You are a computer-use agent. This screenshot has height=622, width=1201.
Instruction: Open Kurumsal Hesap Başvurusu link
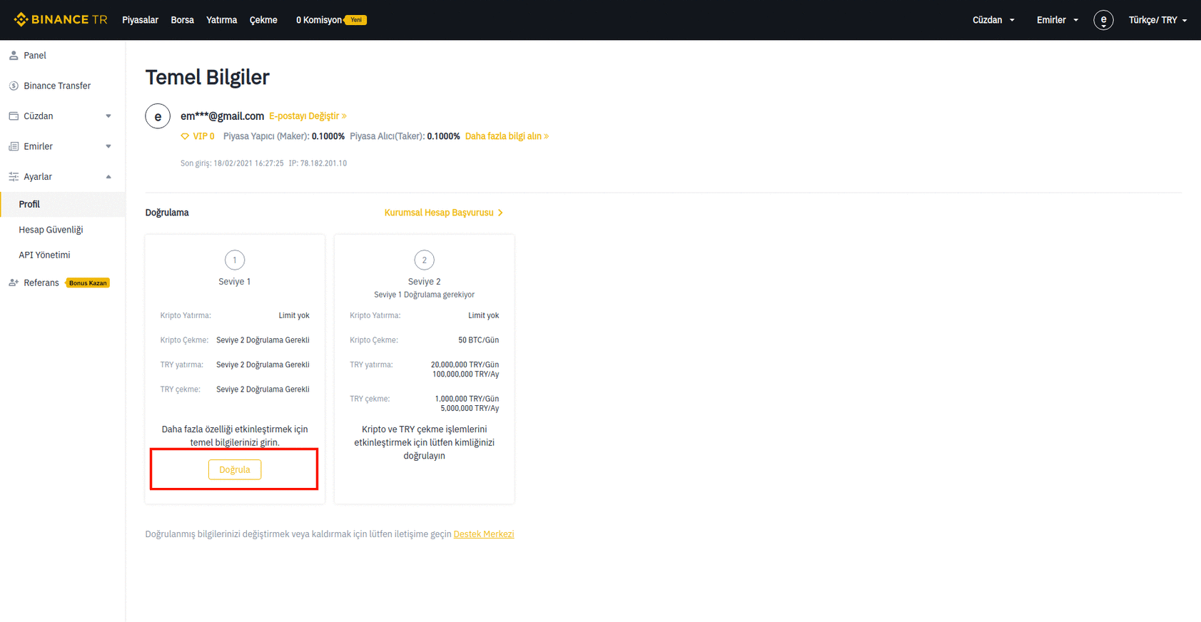pos(443,213)
